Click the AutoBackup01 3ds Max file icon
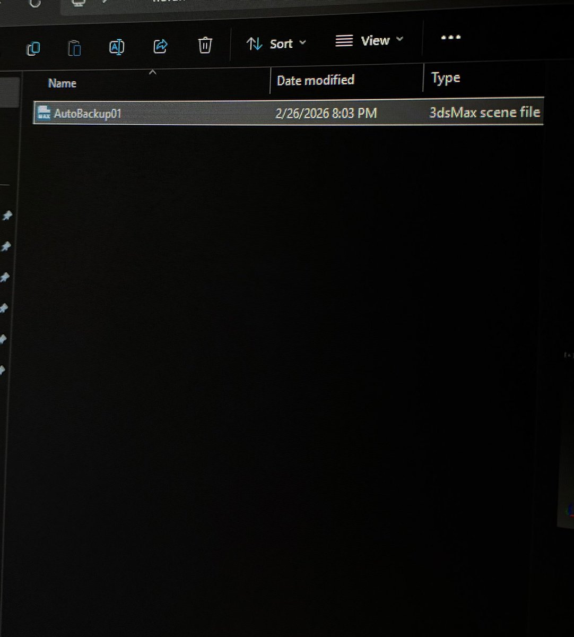 pyautogui.click(x=44, y=113)
